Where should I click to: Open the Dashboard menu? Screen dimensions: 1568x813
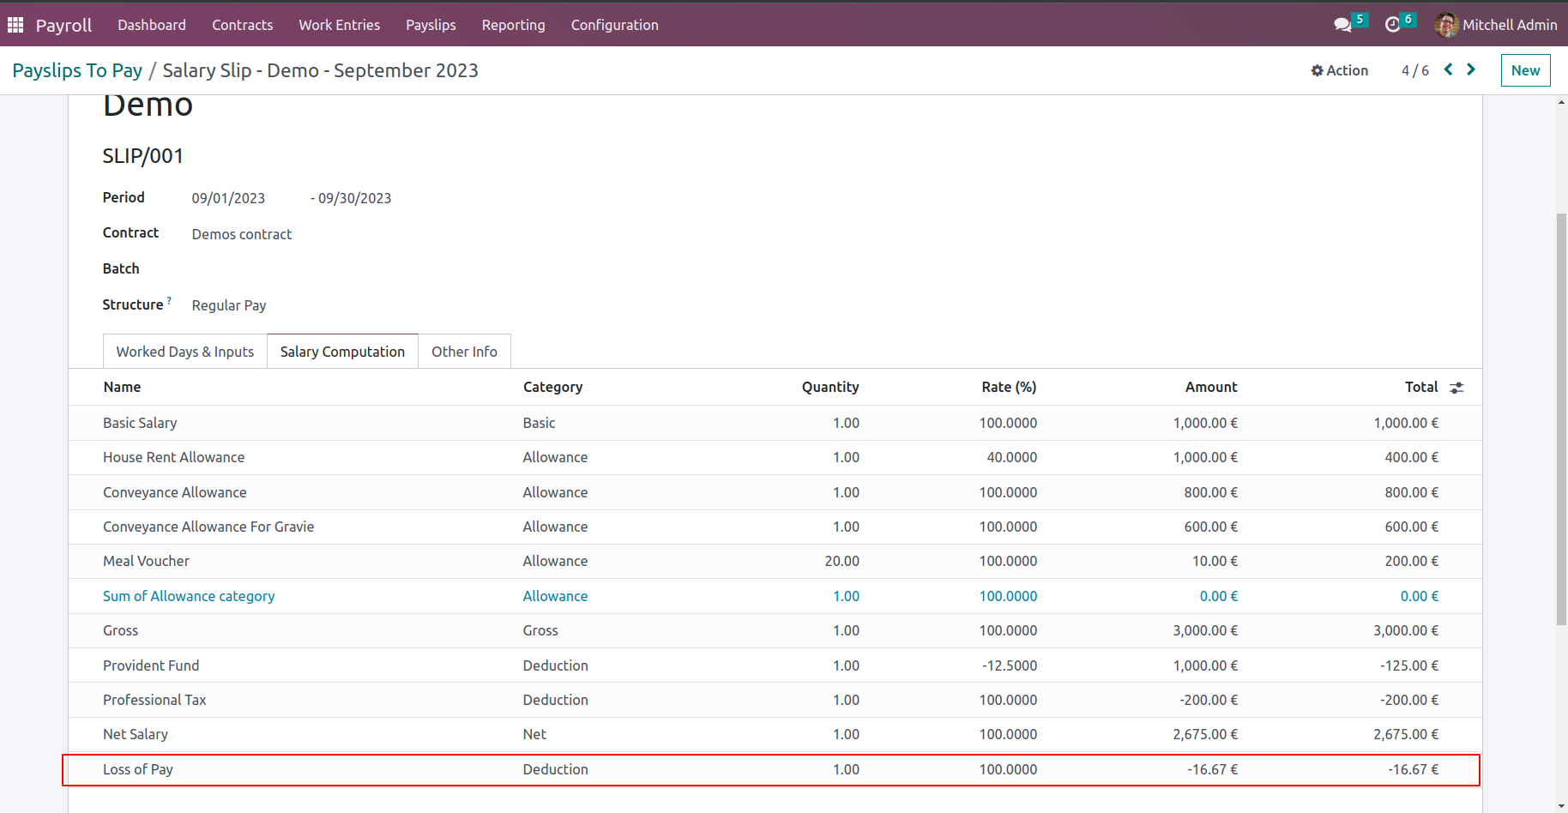152,25
